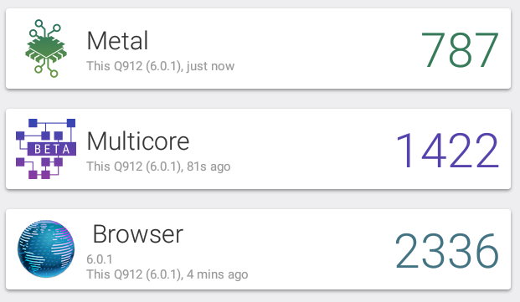The height and width of the screenshot is (302, 520).
Task: Click empty area of Browser result card
Action: (x=315, y=249)
